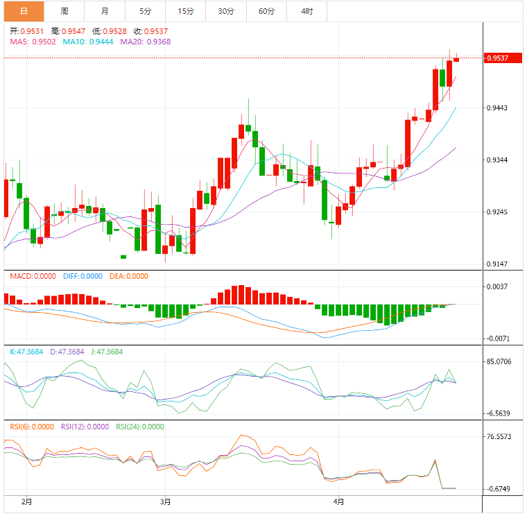Click the 低: 0.9528 low value

110,31
